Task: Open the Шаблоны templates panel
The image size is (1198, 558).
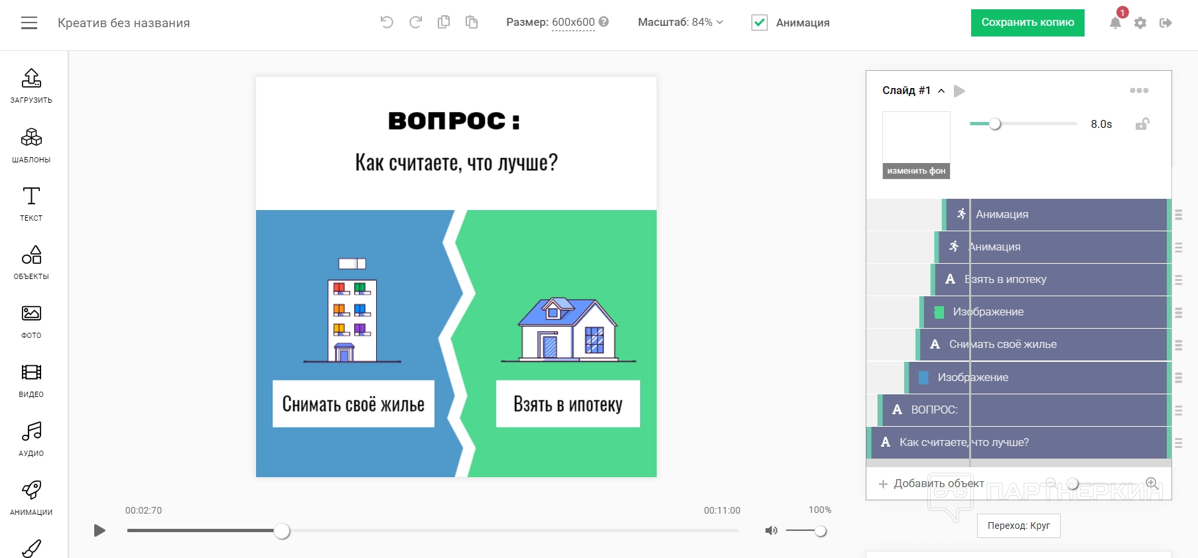Action: pyautogui.click(x=31, y=144)
